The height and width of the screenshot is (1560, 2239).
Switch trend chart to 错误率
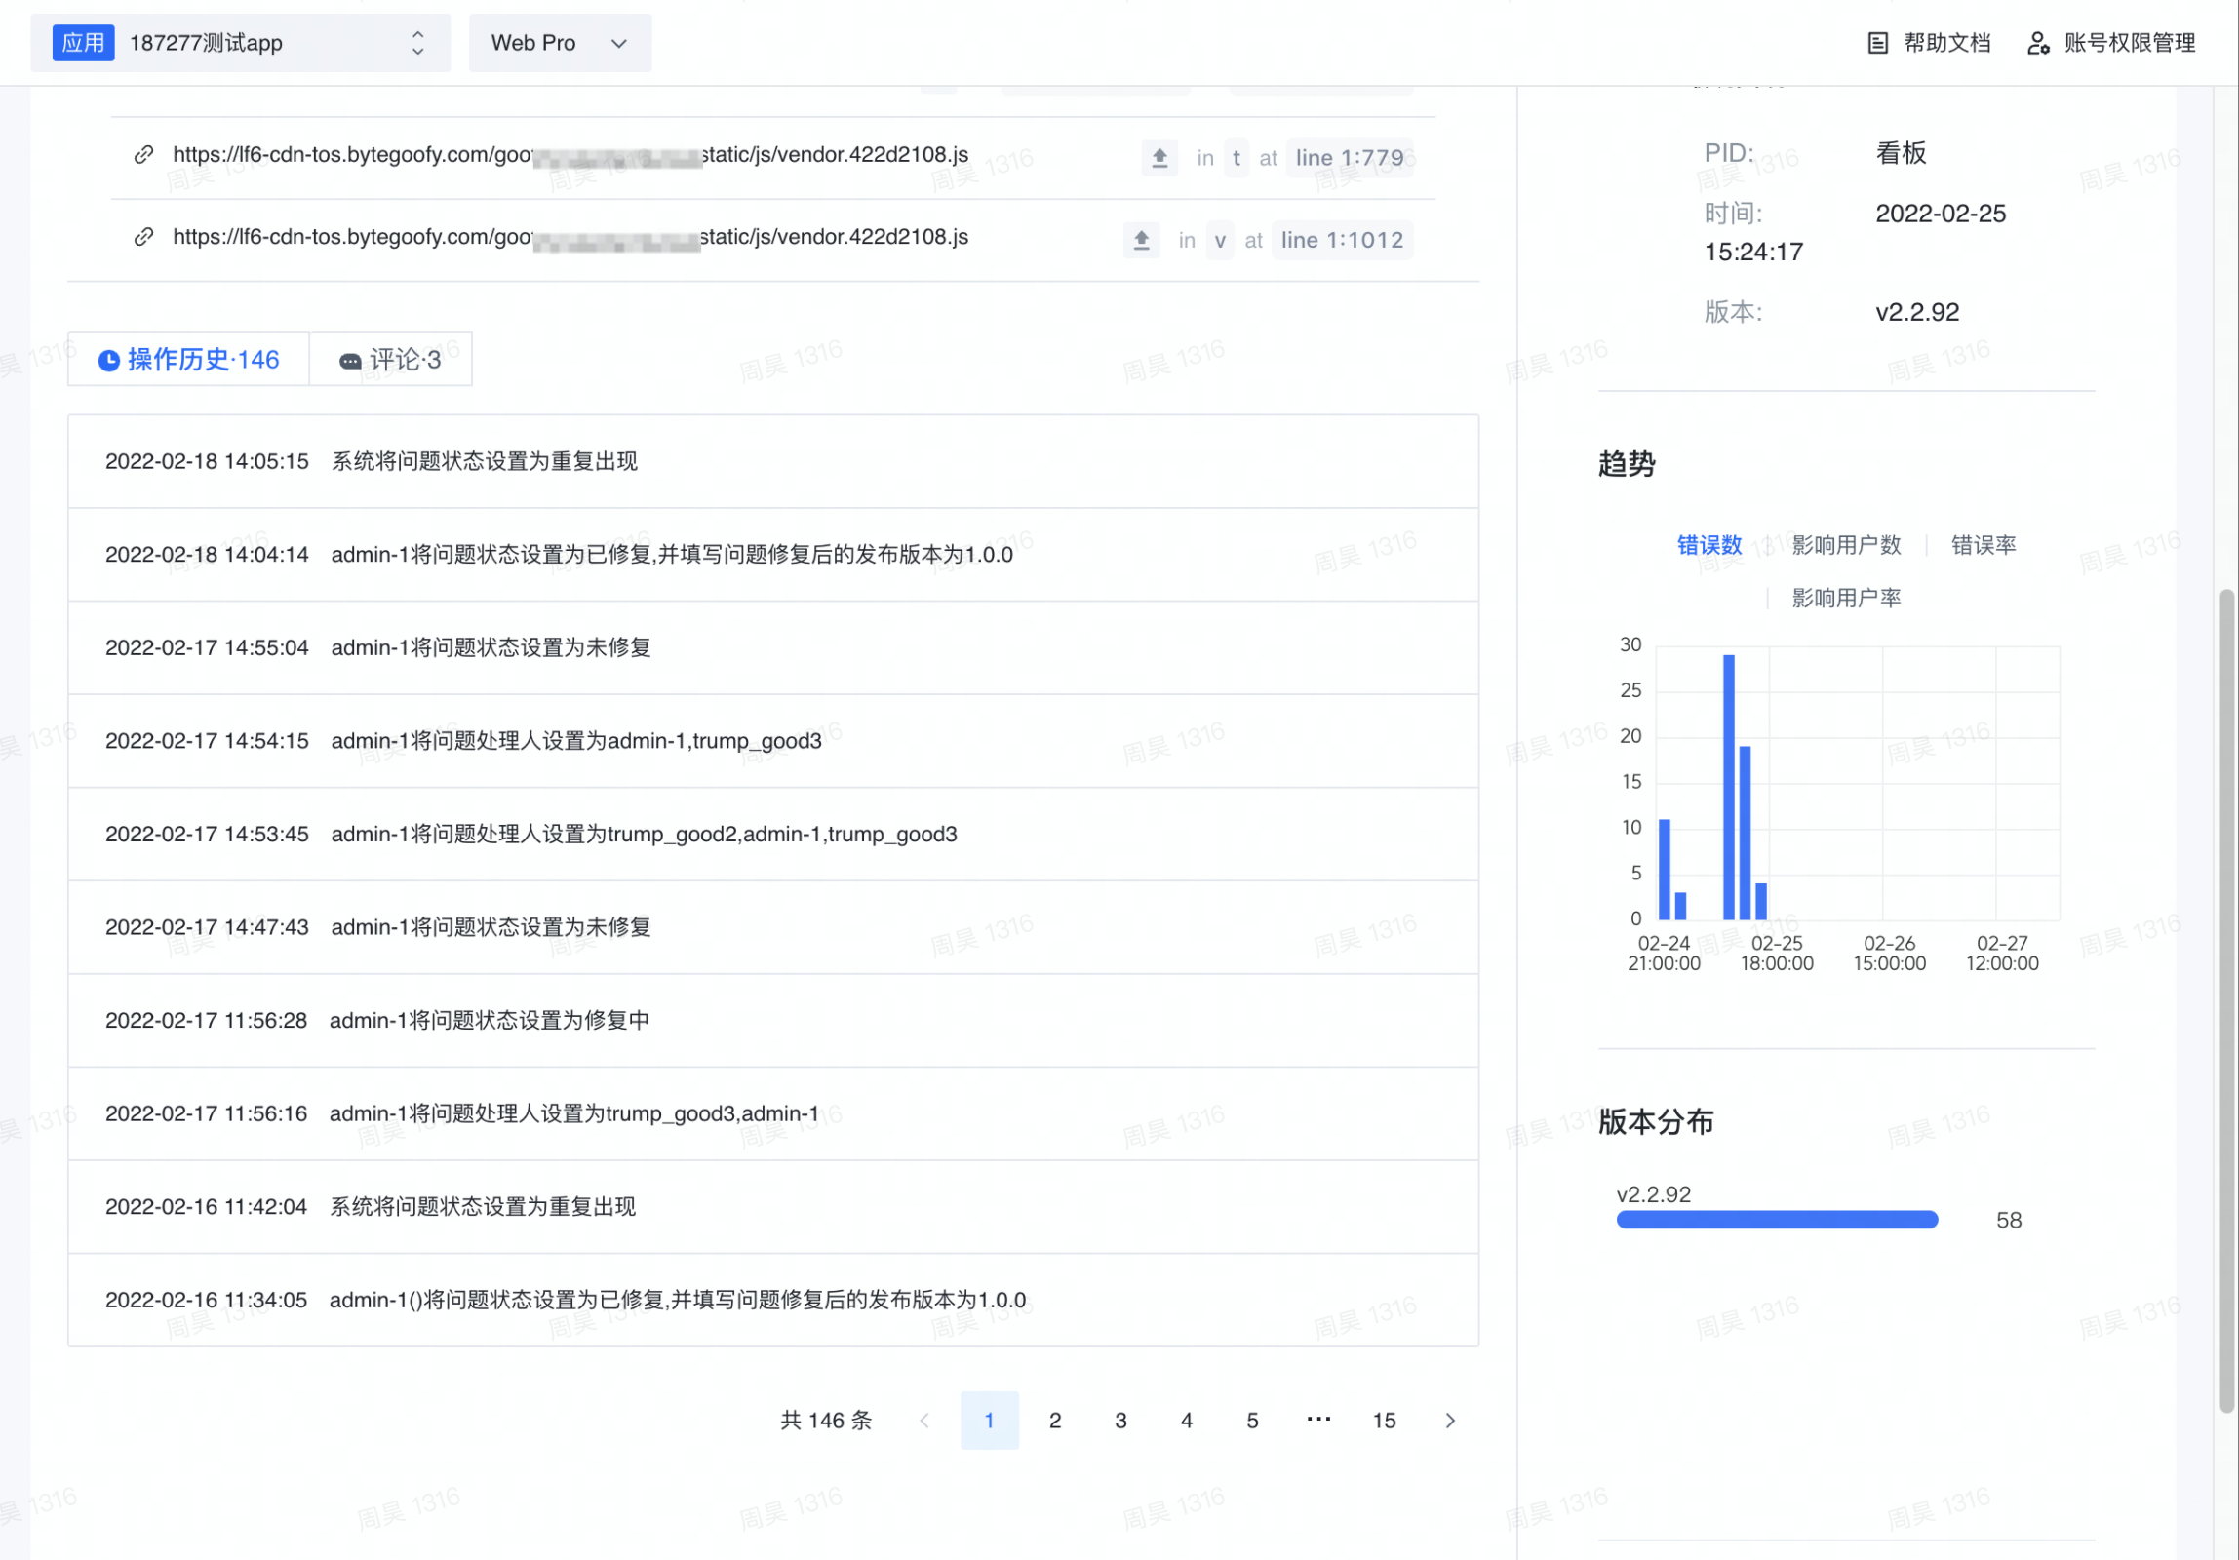pos(1984,545)
